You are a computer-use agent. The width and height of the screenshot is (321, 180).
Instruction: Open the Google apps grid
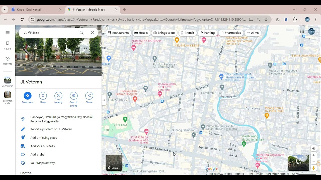pyautogui.click(x=302, y=31)
